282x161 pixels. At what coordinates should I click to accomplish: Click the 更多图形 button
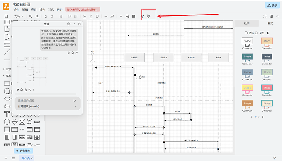tap(23, 150)
